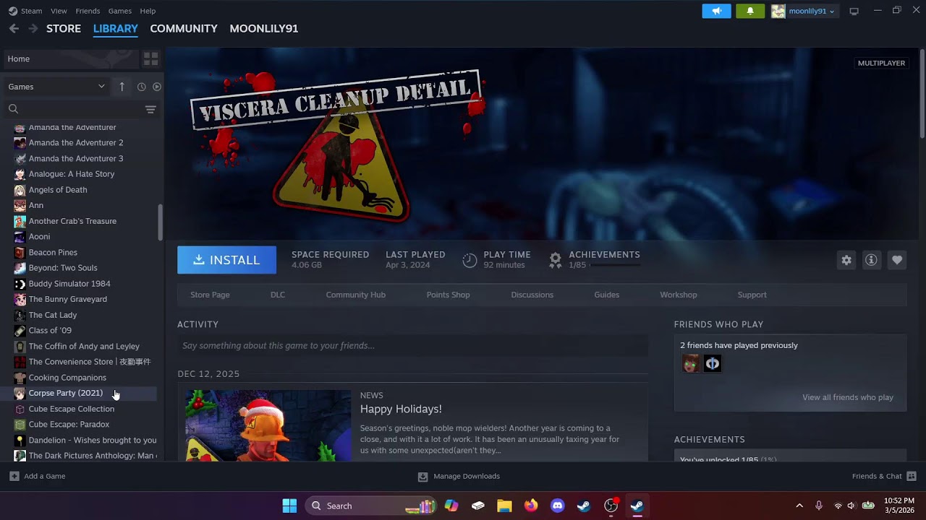926x520 pixels.
Task: Click the library search field
Action: 72,109
